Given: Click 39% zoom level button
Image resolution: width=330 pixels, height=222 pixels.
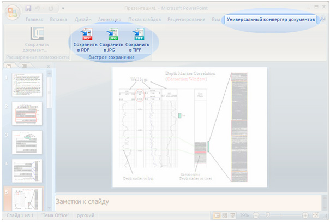Looking at the screenshot, I should coord(244,215).
